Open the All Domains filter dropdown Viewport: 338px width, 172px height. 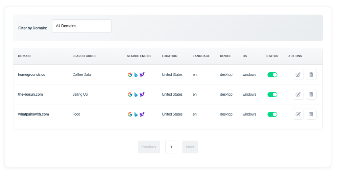[x=82, y=26]
